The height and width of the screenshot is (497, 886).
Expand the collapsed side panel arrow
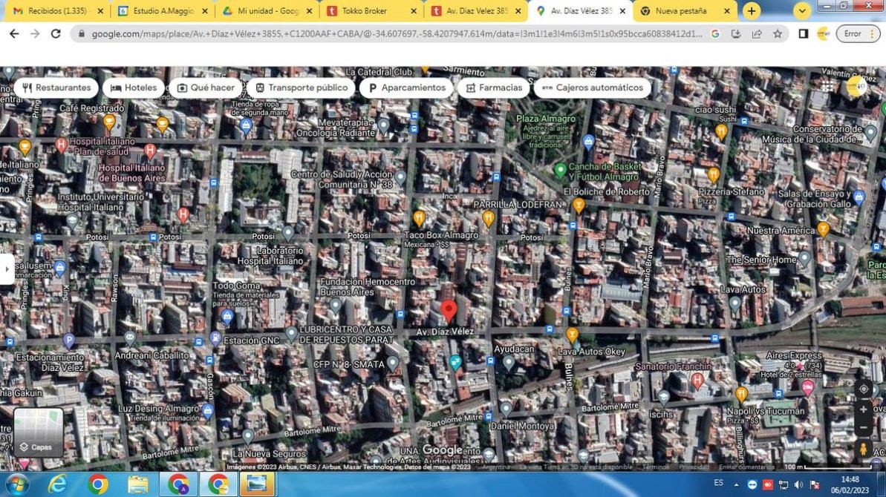click(x=7, y=269)
